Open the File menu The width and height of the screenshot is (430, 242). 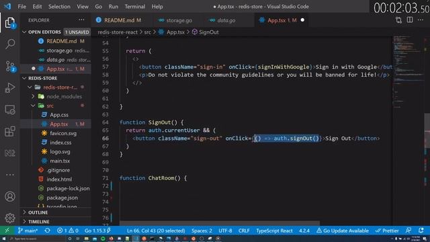point(21,7)
